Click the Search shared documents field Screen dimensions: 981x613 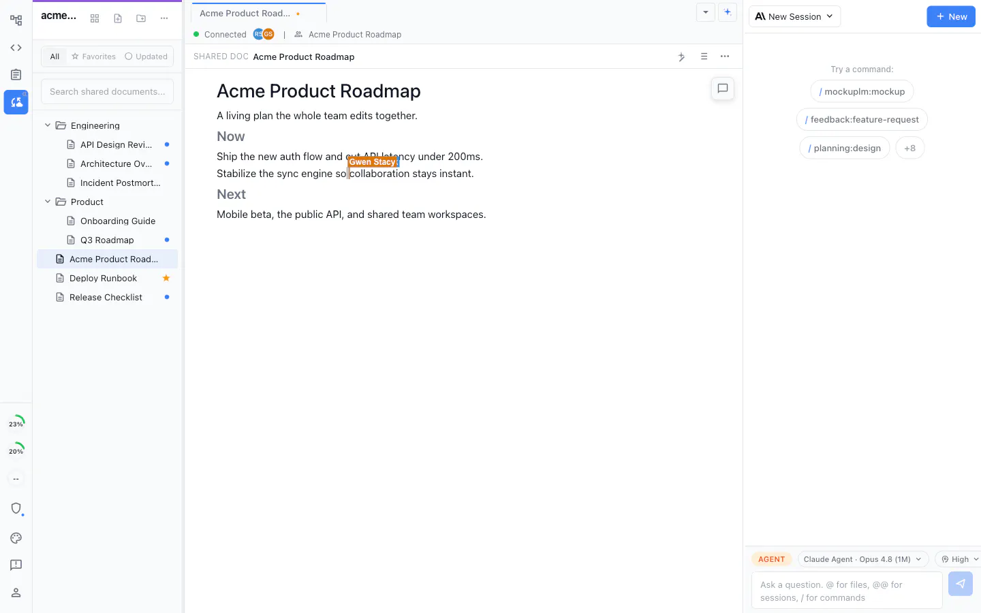[x=107, y=91]
